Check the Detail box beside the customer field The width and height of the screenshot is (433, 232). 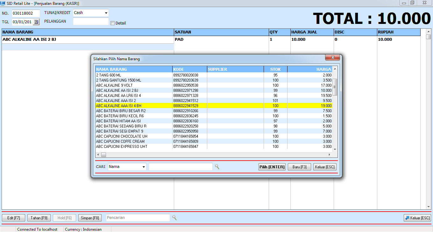click(113, 23)
